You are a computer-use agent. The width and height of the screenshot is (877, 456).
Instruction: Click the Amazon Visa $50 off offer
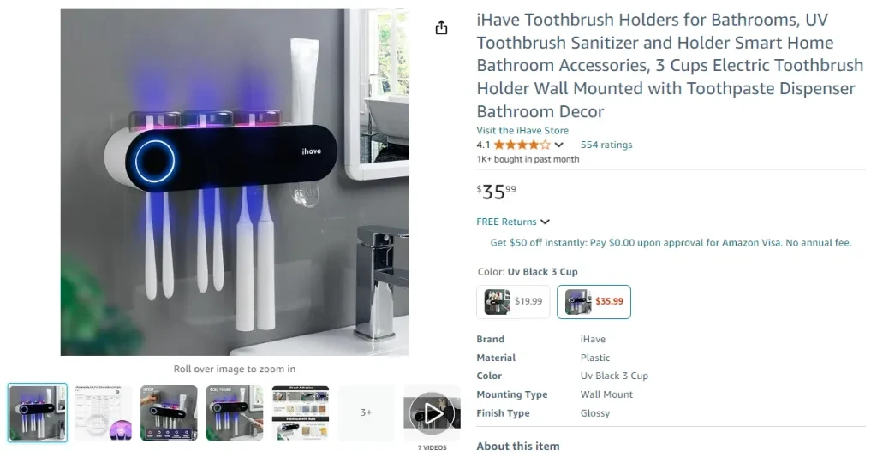coord(671,242)
